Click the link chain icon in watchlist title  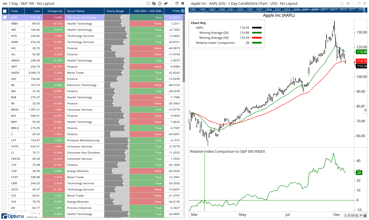point(4,3)
